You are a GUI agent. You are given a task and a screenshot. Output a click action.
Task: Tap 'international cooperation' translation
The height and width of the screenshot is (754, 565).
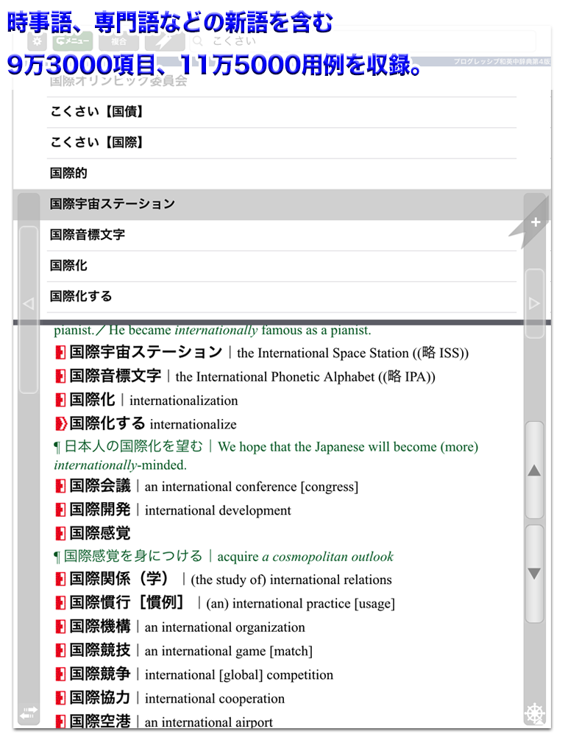(215, 699)
